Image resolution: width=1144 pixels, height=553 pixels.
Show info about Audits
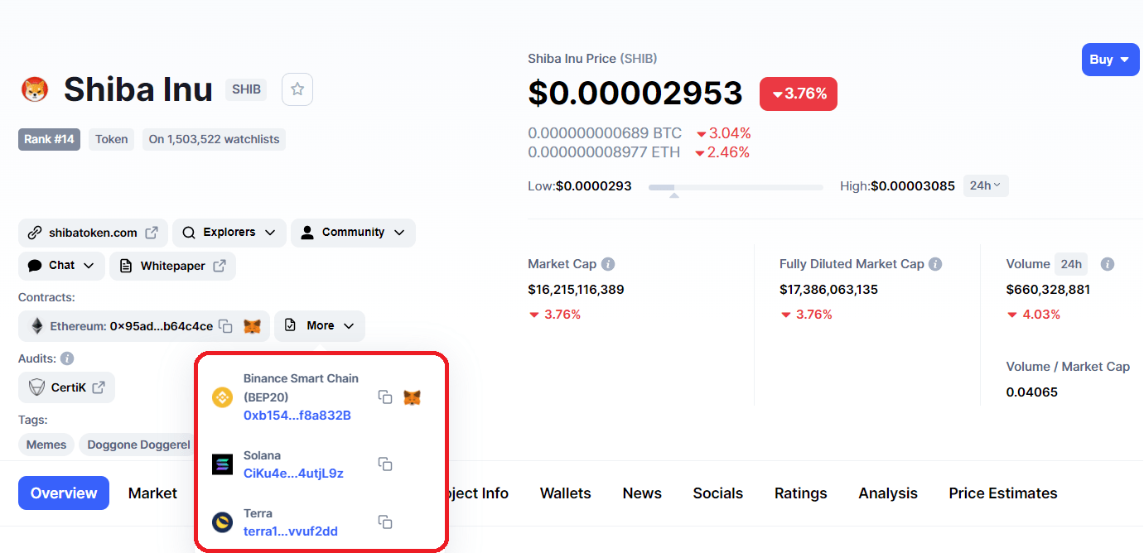(67, 358)
